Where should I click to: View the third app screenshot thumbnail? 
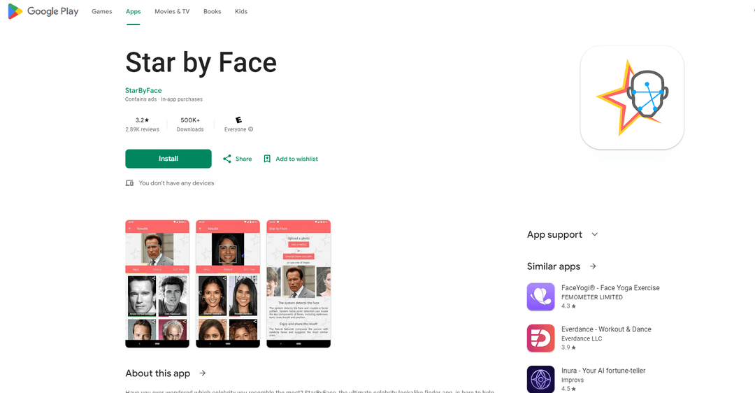tap(299, 284)
